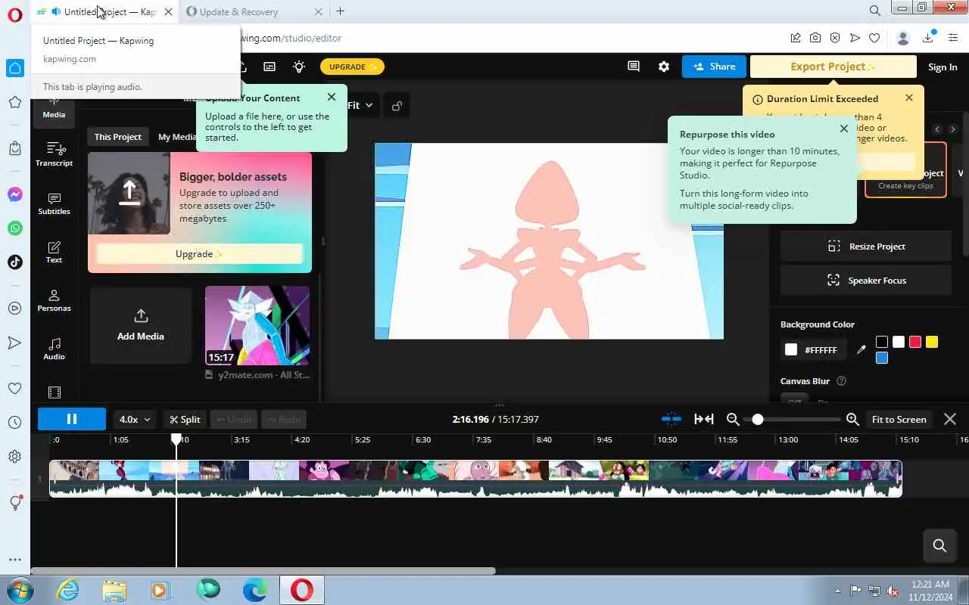This screenshot has height=605, width=969.
Task: Open the search button at bottom right
Action: coord(939,545)
